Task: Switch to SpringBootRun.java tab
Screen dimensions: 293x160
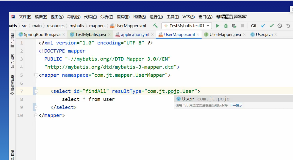Action: (x=42, y=35)
